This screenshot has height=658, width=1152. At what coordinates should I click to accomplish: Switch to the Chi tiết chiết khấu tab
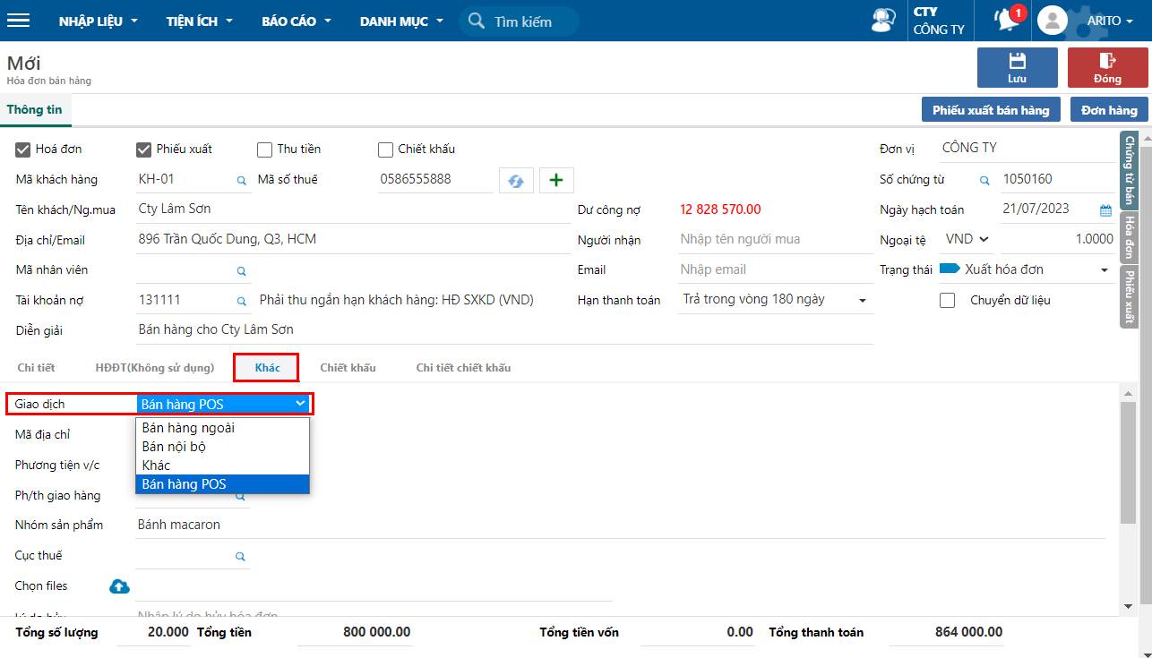(x=463, y=368)
